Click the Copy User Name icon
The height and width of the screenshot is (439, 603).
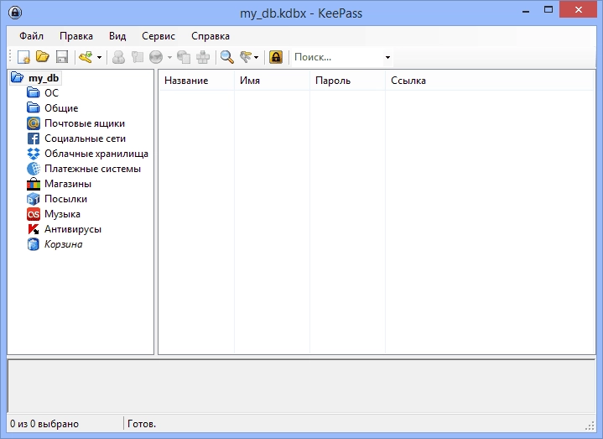118,57
